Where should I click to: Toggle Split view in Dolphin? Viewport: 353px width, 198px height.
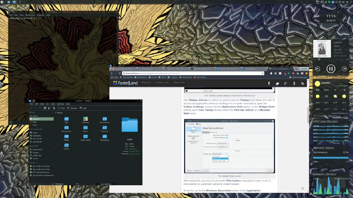coord(83,108)
